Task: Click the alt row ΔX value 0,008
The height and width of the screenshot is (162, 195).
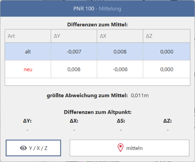Action: point(120,52)
